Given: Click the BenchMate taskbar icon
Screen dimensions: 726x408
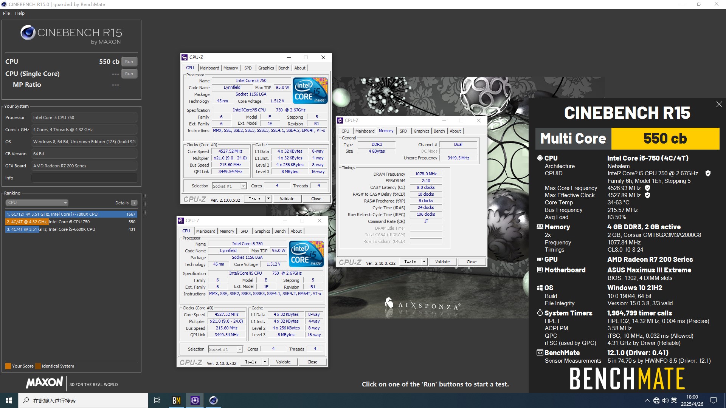Looking at the screenshot, I should (x=177, y=400).
